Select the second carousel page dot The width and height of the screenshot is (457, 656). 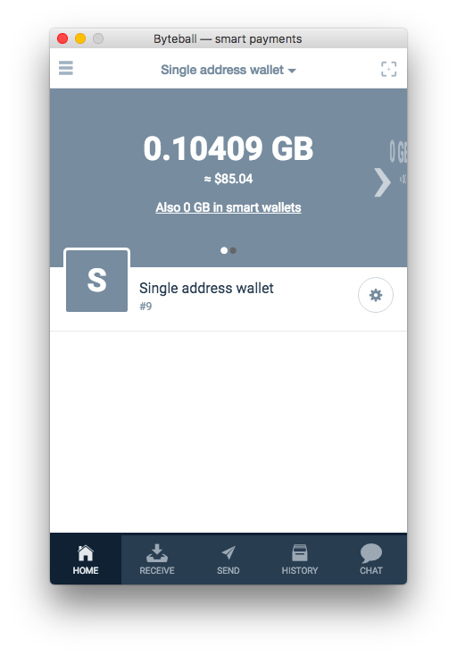pos(233,250)
